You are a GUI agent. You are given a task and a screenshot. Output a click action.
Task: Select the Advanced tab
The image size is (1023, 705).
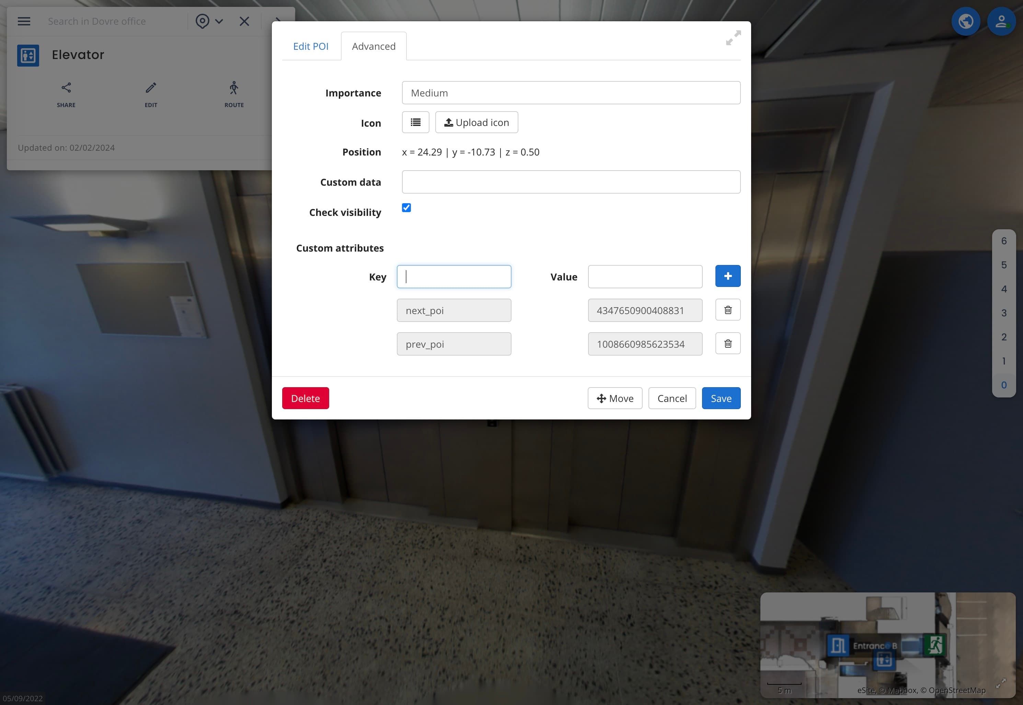click(x=374, y=46)
